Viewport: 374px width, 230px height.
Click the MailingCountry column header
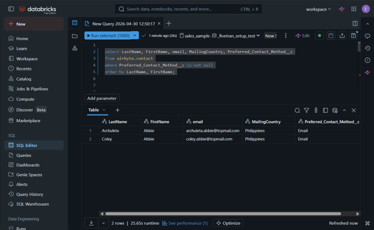pyautogui.click(x=268, y=122)
